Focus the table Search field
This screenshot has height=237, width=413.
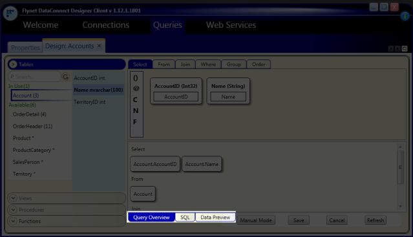click(x=34, y=77)
